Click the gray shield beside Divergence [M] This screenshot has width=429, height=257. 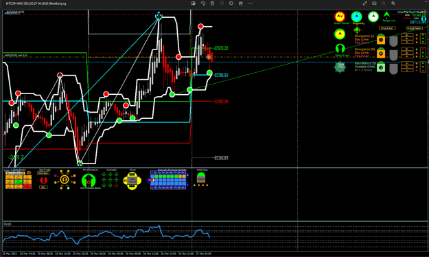click(x=393, y=55)
